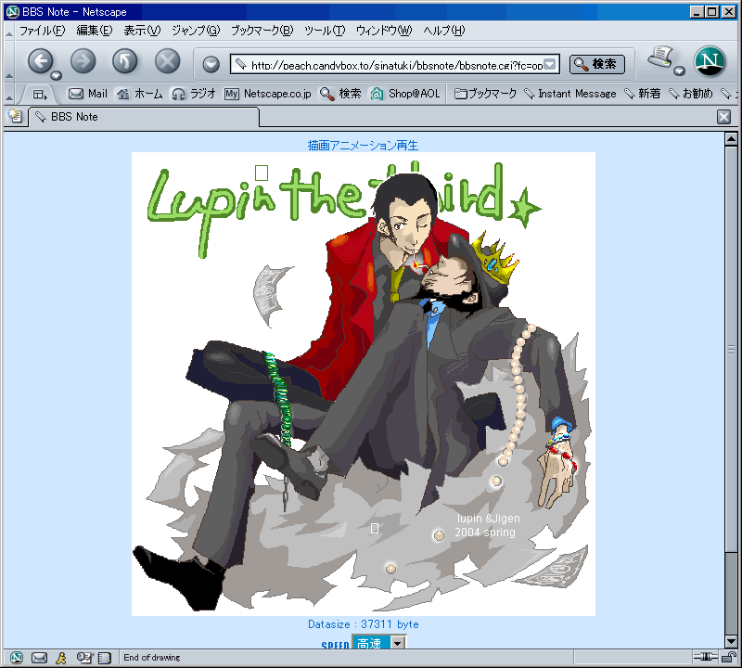Image resolution: width=742 pixels, height=668 pixels.
Task: Print the page with the printer icon
Action: (660, 58)
